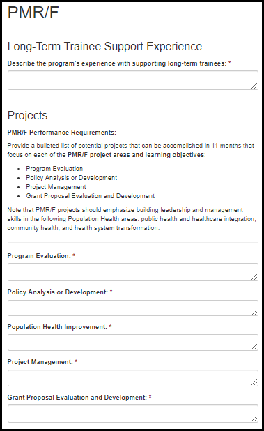Click the Project Management bullet list item
This screenshot has height=431, width=264.
56,187
